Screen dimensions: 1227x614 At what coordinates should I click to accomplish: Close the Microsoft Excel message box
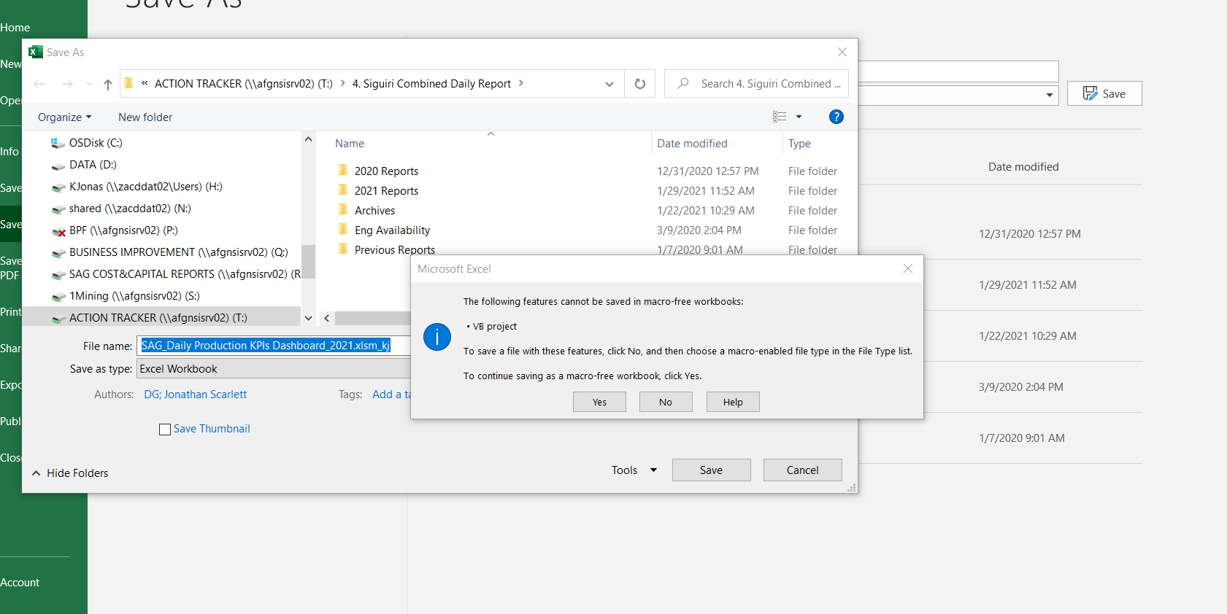(908, 268)
